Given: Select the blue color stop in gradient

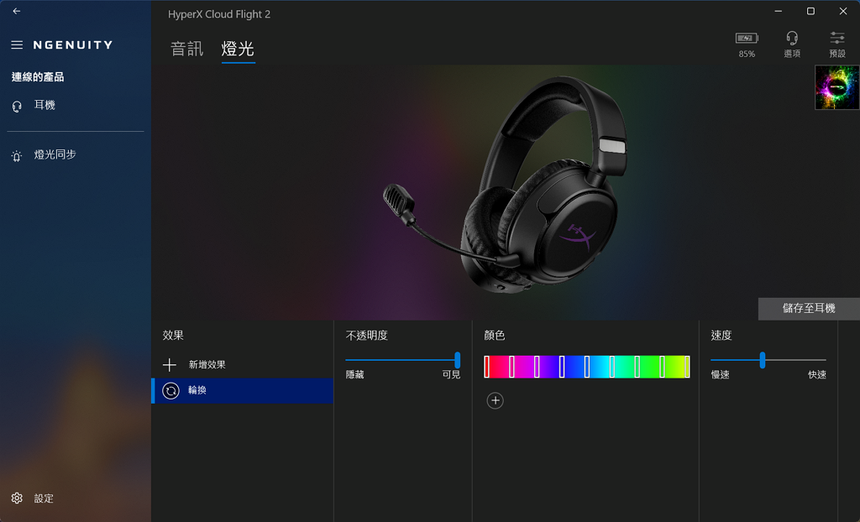Looking at the screenshot, I should pyautogui.click(x=562, y=366).
